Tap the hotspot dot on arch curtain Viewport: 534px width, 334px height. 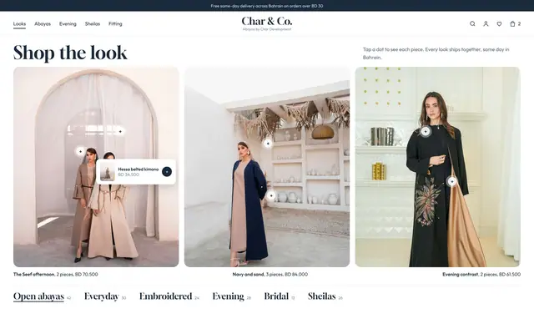[120, 131]
